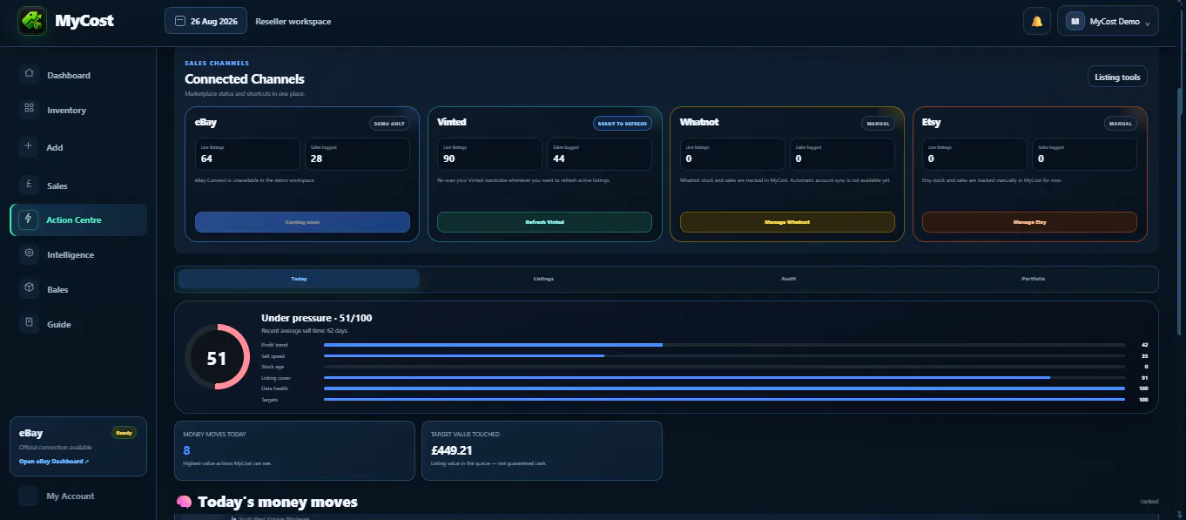Click the Profit trend progress bar
Screen dimensions: 1186x520
pyautogui.click(x=724, y=345)
